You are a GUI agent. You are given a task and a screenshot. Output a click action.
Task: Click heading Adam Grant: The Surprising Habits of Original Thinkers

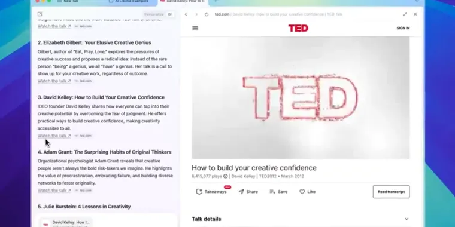pyautogui.click(x=104, y=152)
